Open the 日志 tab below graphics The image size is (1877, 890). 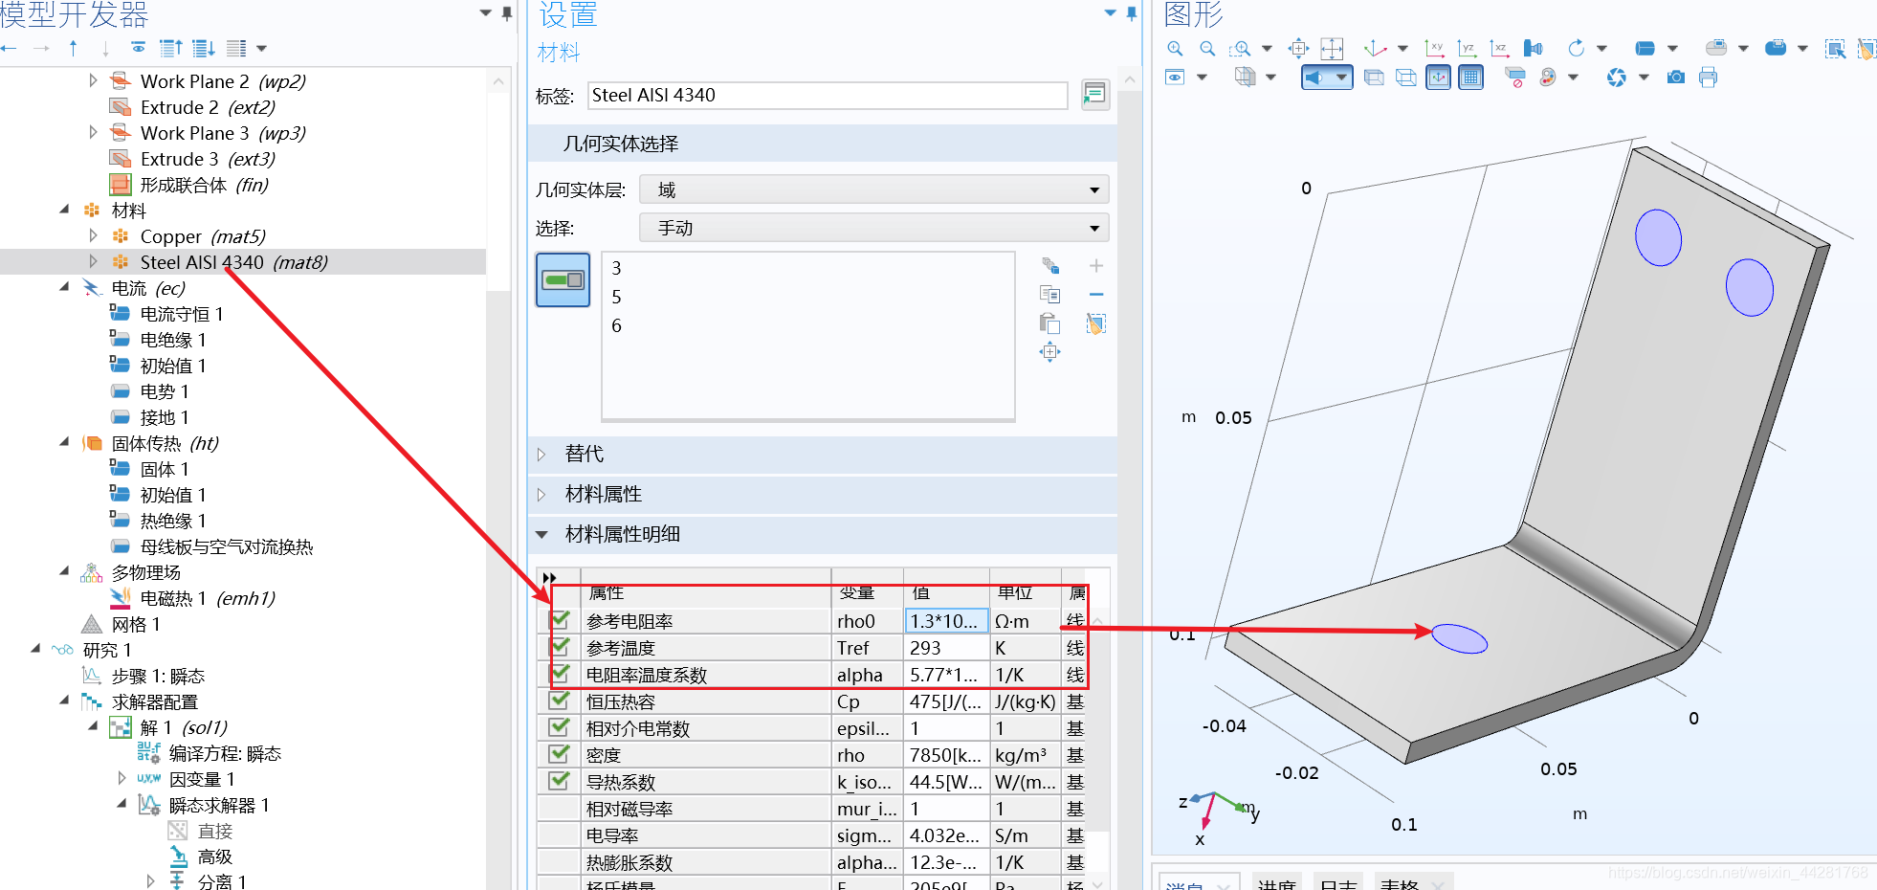[1338, 884]
